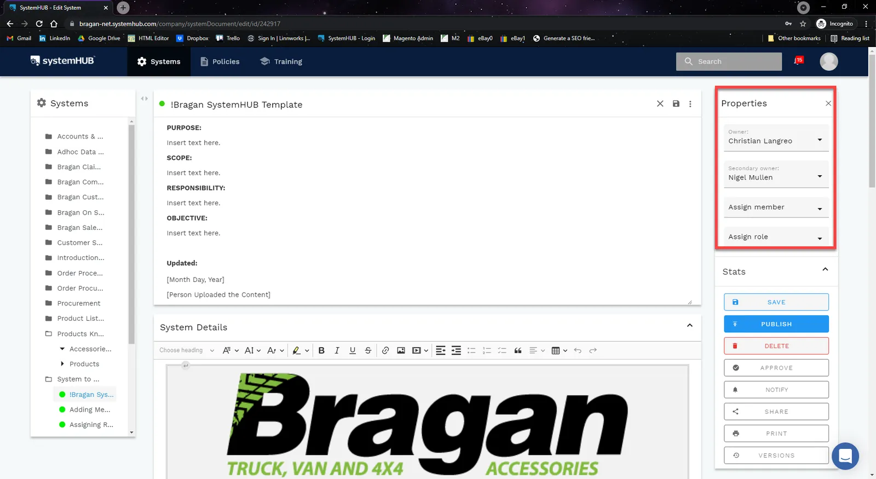Viewport: 876px width, 479px height.
Task: Toggle strikethrough formatting in editor toolbar
Action: click(x=368, y=350)
